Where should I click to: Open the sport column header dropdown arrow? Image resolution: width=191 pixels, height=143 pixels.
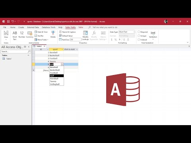62,49
